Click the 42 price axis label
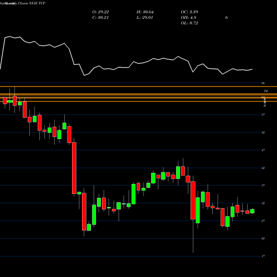 coord(263,168)
